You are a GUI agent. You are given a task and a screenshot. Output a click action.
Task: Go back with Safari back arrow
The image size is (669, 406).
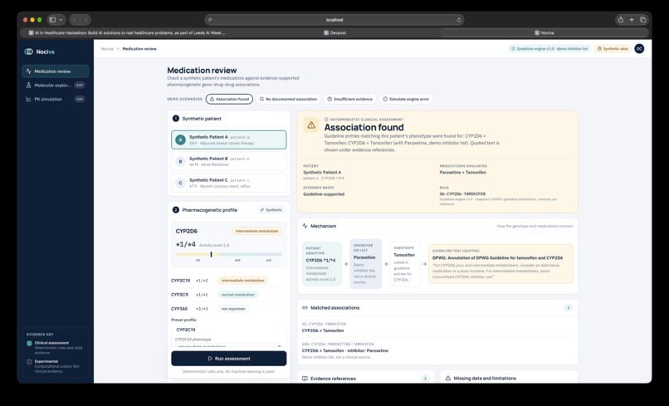tap(75, 20)
